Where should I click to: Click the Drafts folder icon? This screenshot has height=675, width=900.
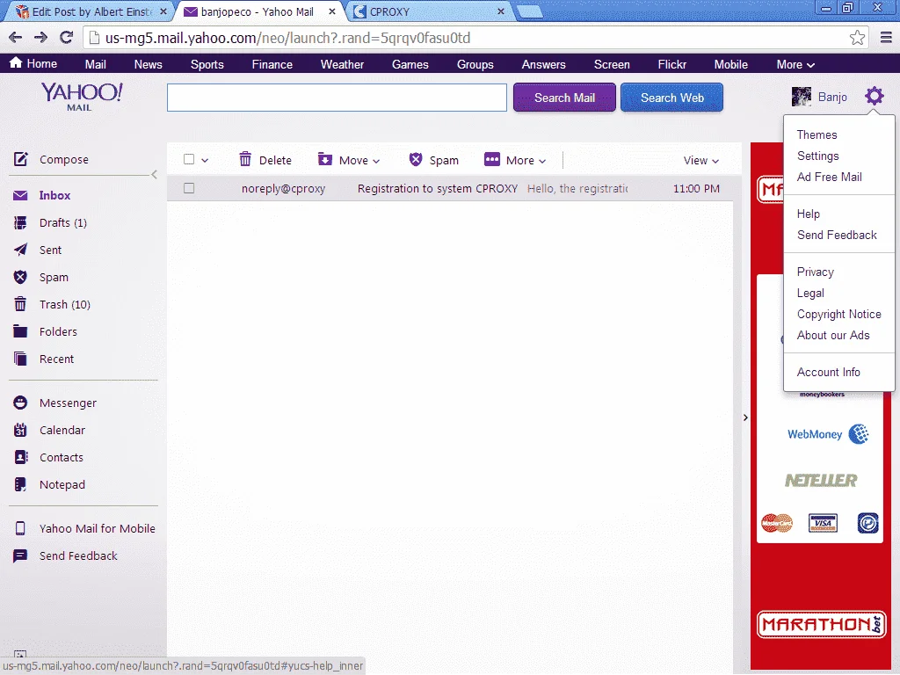(20, 222)
